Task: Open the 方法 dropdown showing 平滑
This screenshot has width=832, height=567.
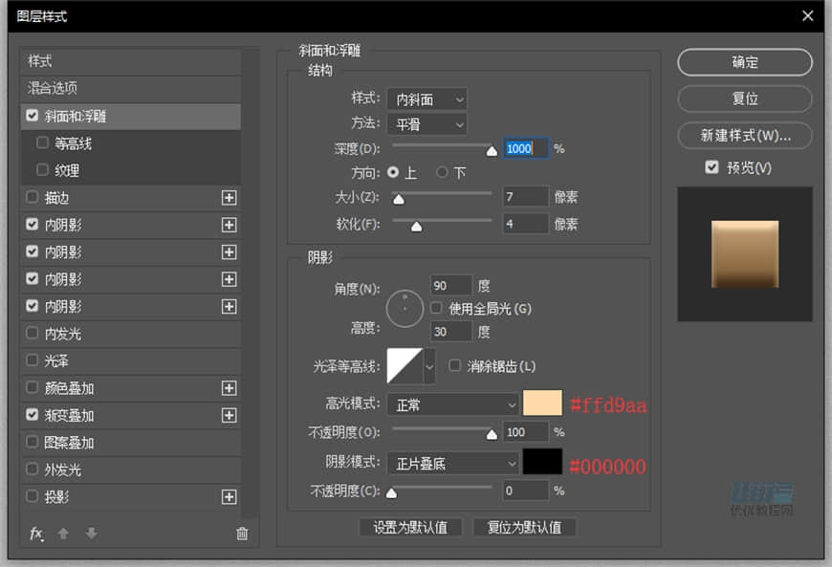Action: click(x=427, y=123)
